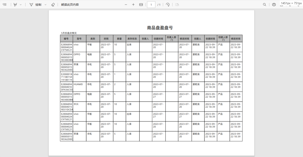Zoom out with the minus button
This screenshot has width=303, height=157.
coord(126,4)
